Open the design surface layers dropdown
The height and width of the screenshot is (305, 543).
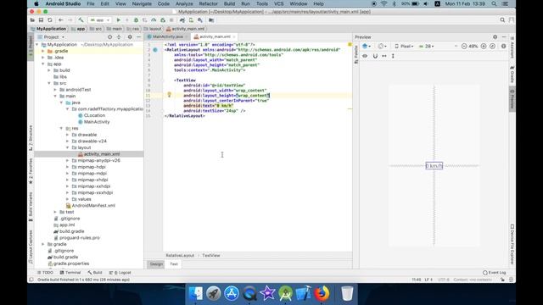click(x=367, y=46)
